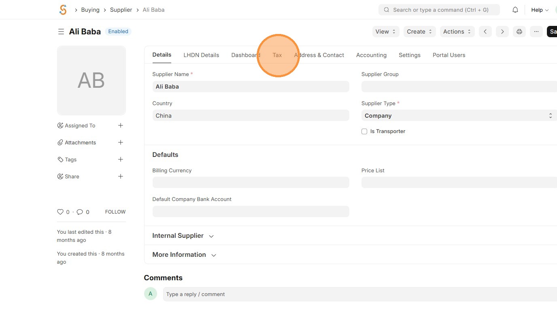The image size is (557, 311).
Task: Open the Actions dropdown menu
Action: click(457, 32)
